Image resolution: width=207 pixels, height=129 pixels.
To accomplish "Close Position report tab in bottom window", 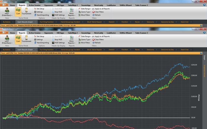I will tap(131, 50).
